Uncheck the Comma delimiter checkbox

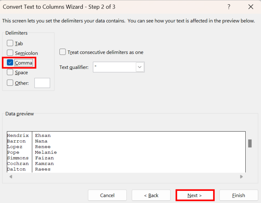point(10,63)
